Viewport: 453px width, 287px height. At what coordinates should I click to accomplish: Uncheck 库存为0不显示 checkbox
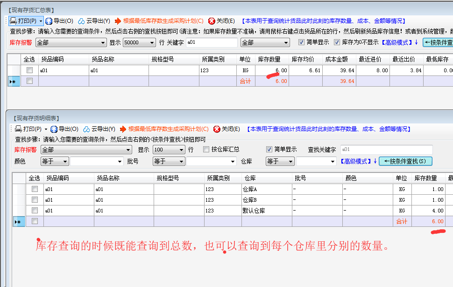pos(338,42)
